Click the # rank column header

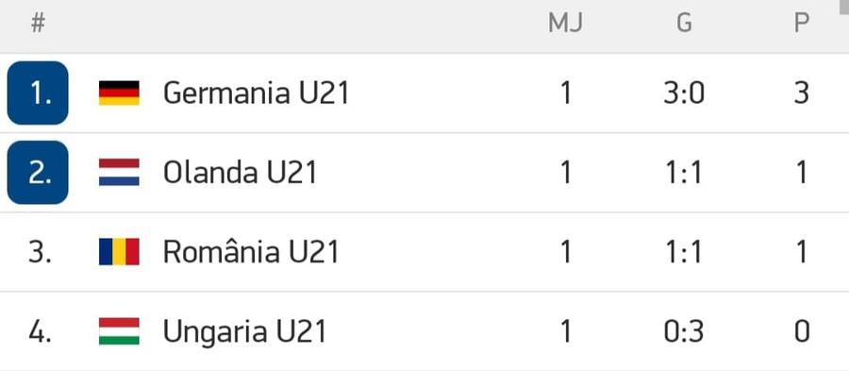click(38, 24)
